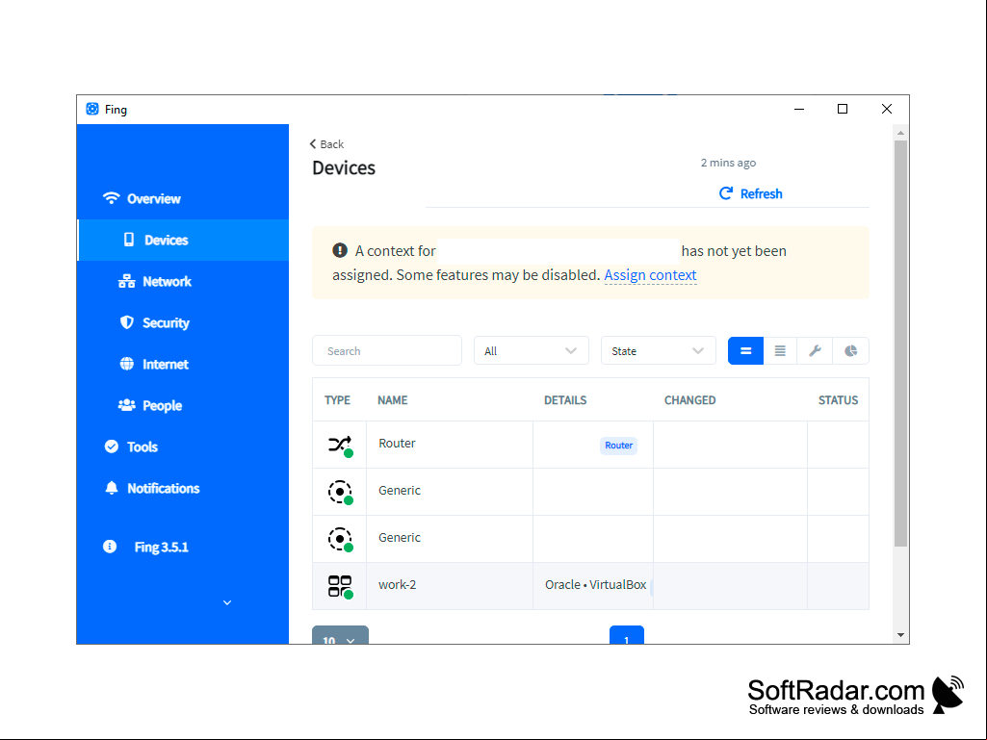Viewport: 987px width, 740px height.
Task: Click the Security shield icon
Action: point(126,322)
